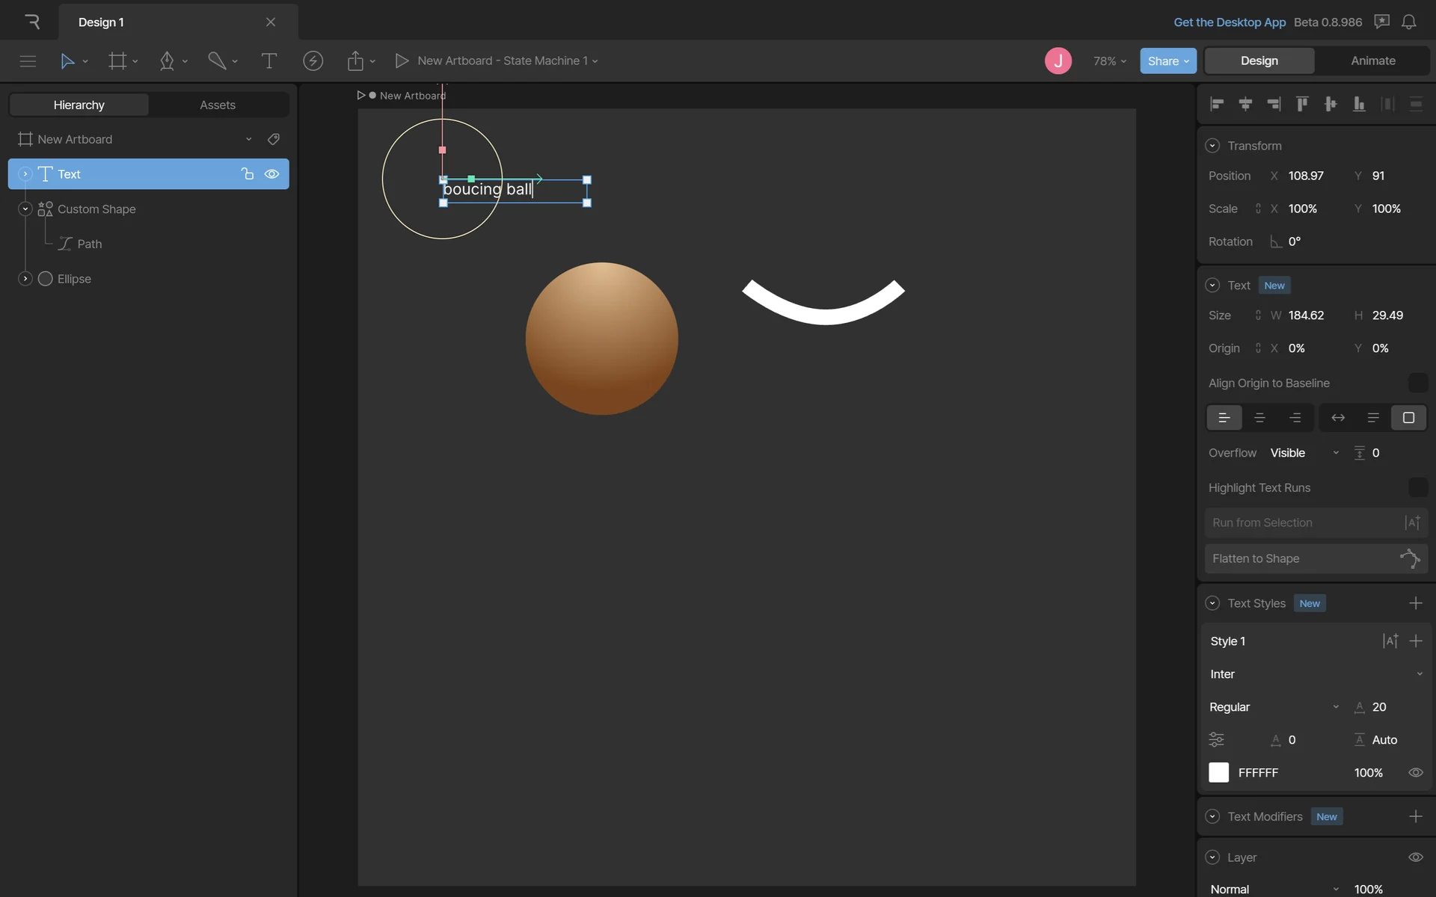
Task: Select the Pen tool in toolbar
Action: (167, 61)
